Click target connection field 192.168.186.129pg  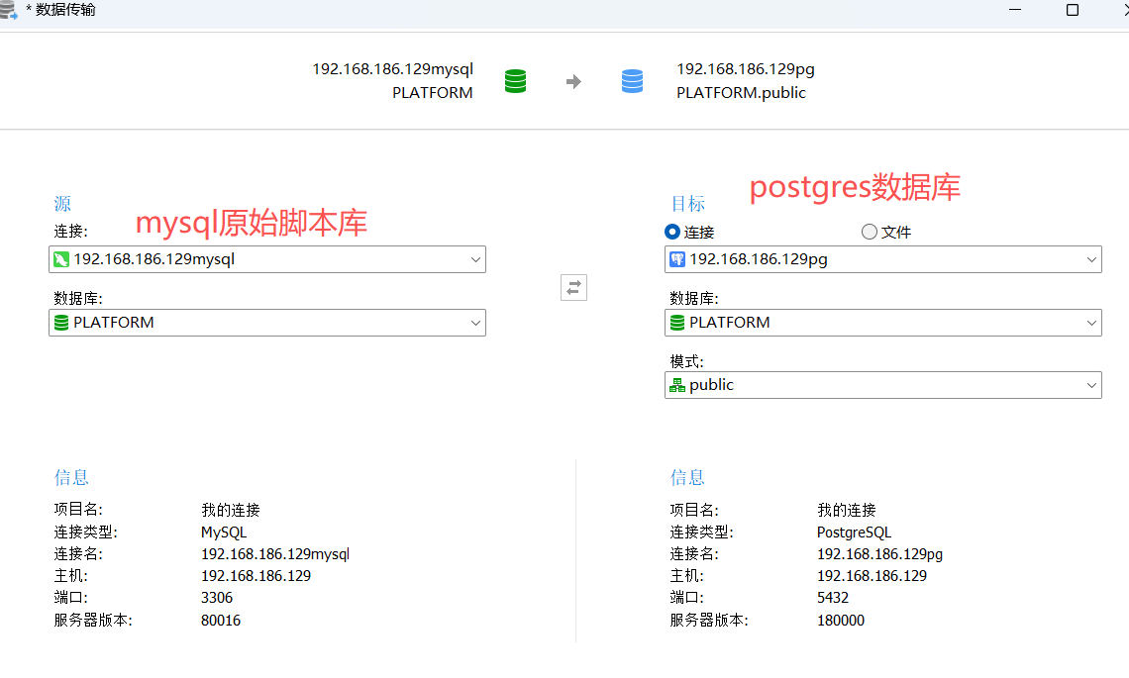(882, 259)
